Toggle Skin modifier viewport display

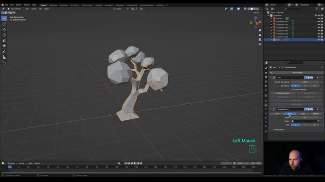[308, 77]
